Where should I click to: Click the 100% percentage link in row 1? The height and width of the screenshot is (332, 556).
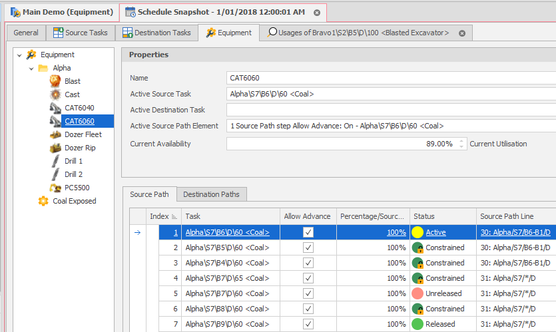(x=396, y=232)
